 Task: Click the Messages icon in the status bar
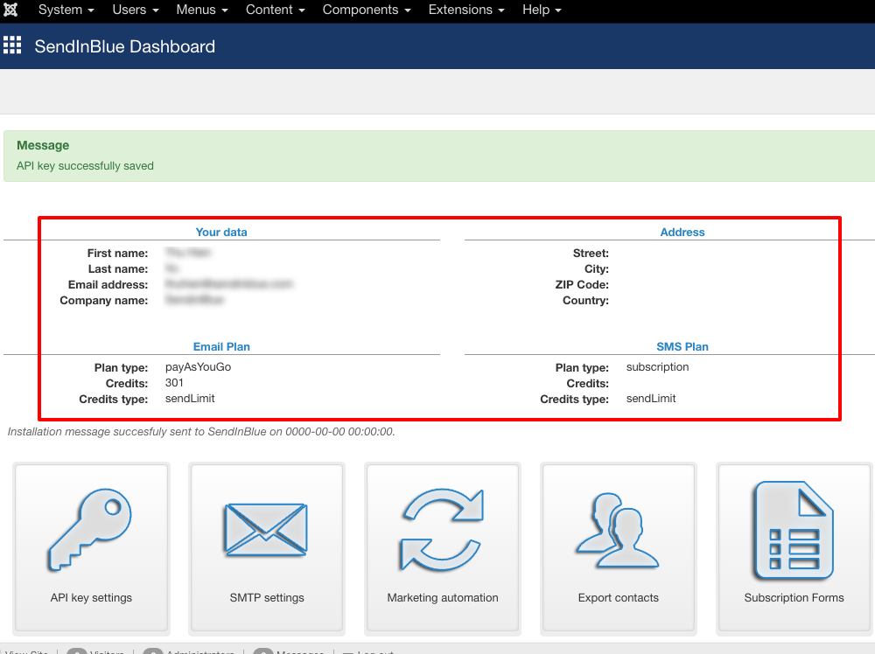[x=264, y=652]
